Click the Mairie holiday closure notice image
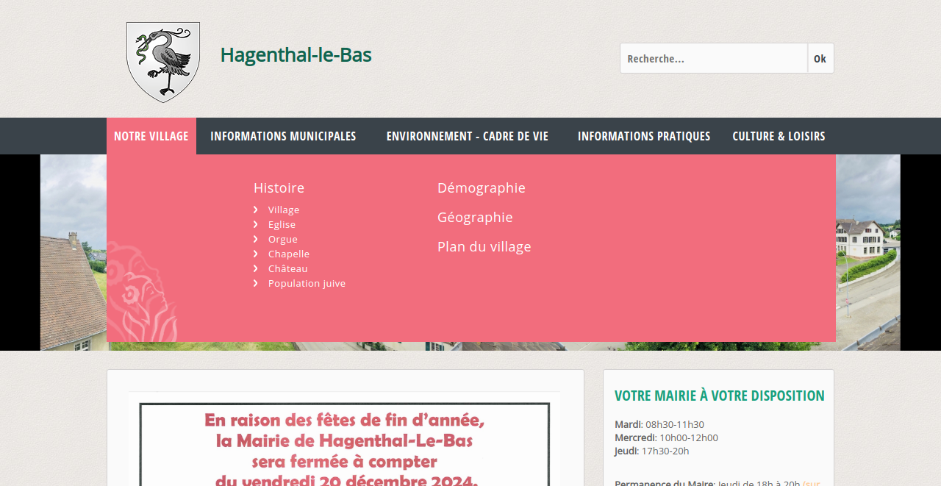 (x=344, y=439)
